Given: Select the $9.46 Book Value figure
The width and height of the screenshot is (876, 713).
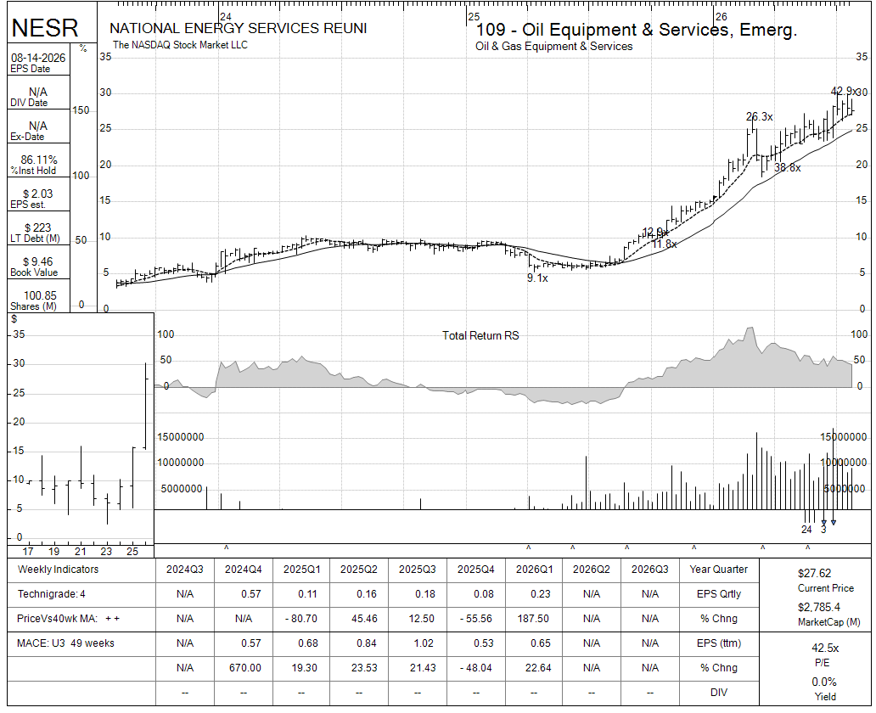Looking at the screenshot, I should click(38, 262).
